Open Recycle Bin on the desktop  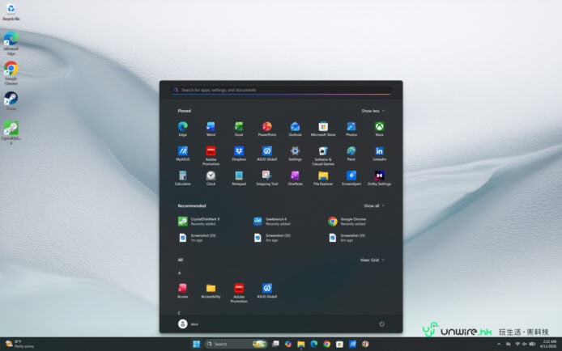click(x=11, y=11)
